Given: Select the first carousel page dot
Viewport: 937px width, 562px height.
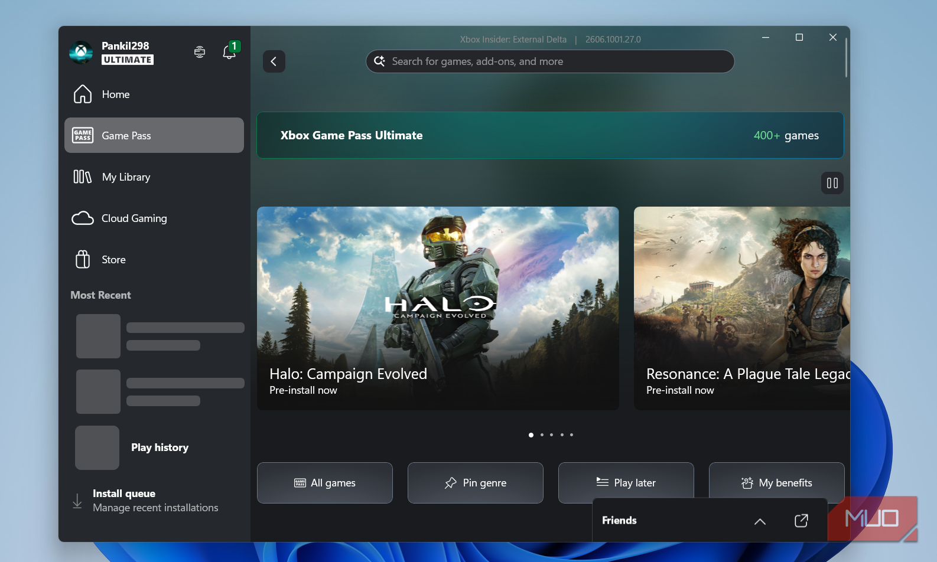Looking at the screenshot, I should pos(531,435).
